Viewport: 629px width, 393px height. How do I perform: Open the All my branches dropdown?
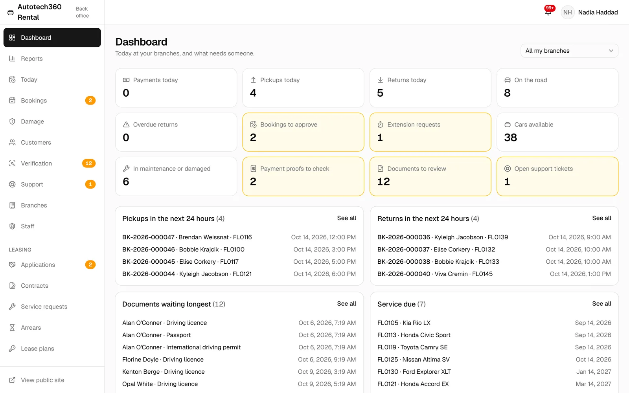point(569,51)
